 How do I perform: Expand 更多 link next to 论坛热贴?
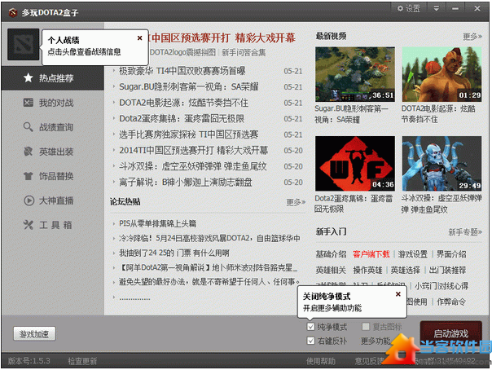(296, 202)
